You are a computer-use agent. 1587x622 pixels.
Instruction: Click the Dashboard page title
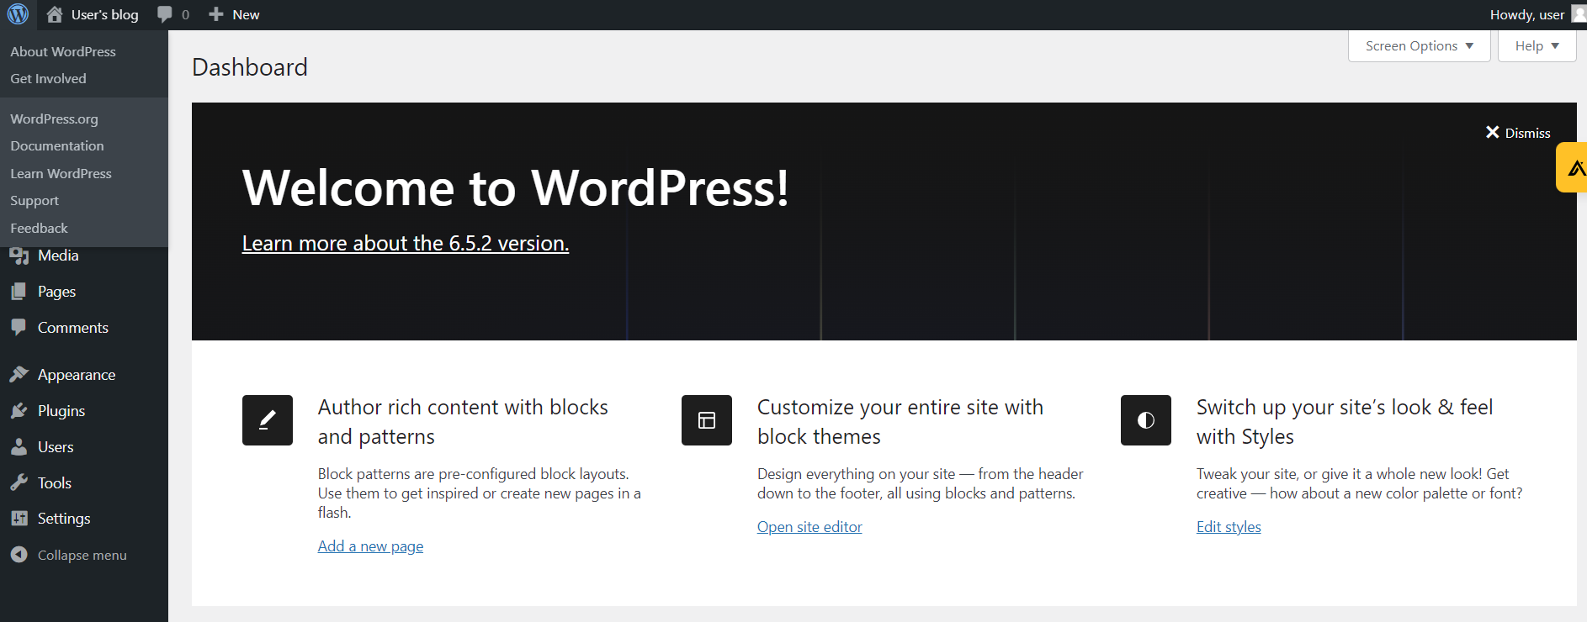[x=250, y=67]
